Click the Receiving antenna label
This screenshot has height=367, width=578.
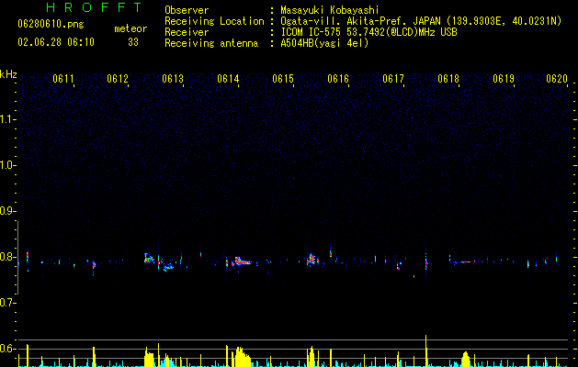coord(211,43)
